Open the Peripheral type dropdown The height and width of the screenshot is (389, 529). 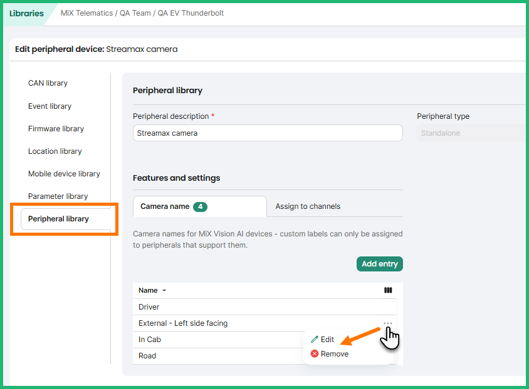pyautogui.click(x=471, y=133)
